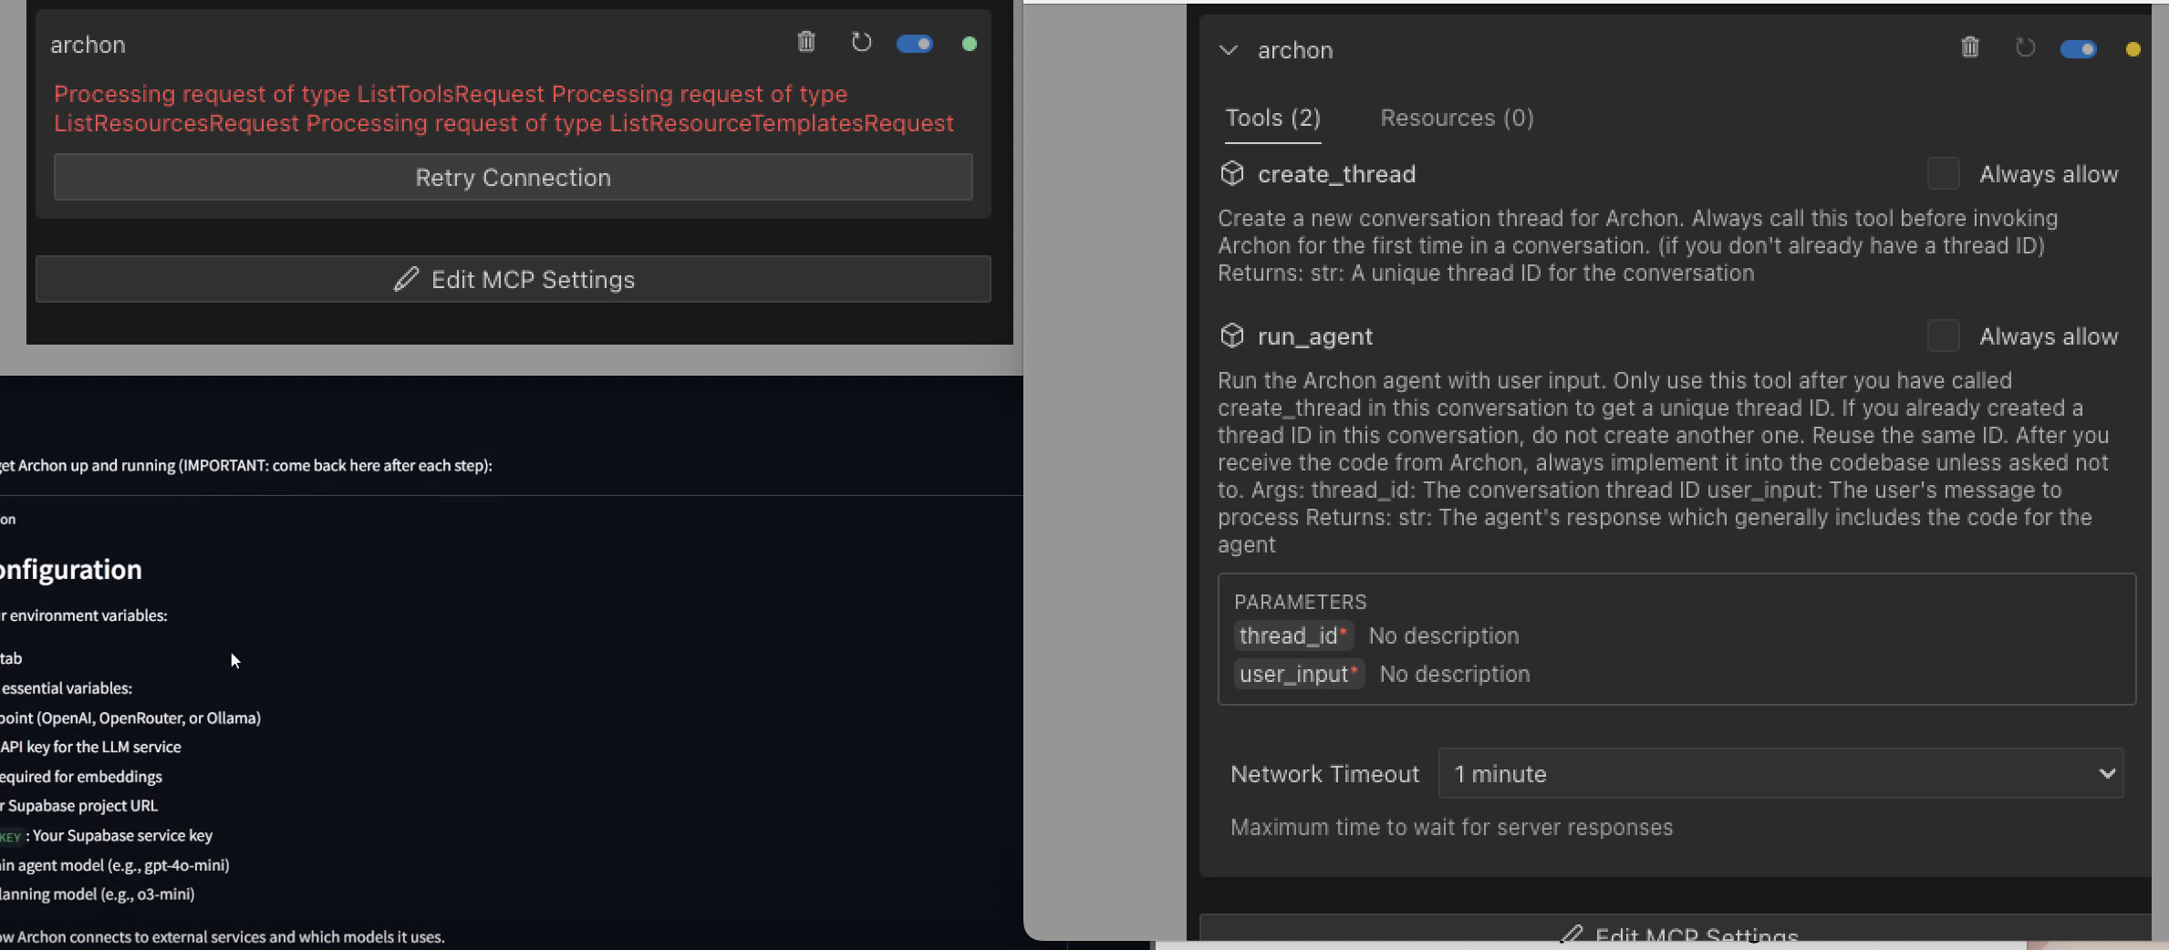This screenshot has width=2169, height=950.
Task: Switch to Resources (0) tab
Action: (1457, 119)
